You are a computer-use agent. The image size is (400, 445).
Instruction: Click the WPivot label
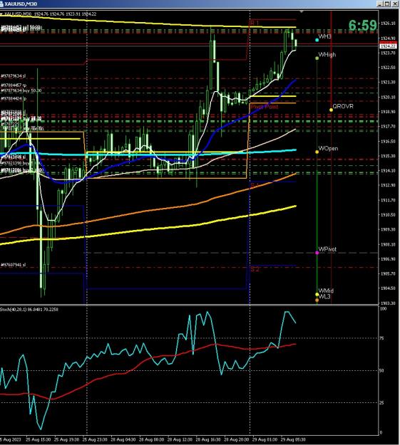(327, 249)
